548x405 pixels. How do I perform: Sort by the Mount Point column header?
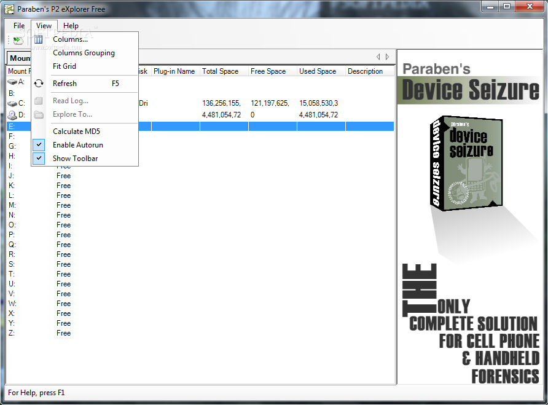pyautogui.click(x=19, y=71)
